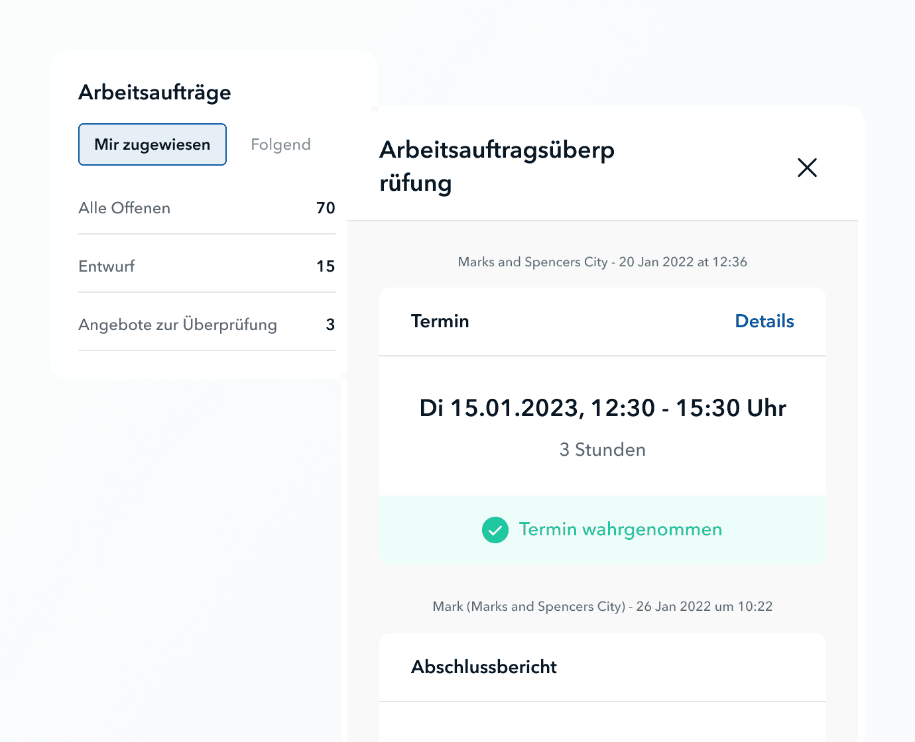Click the Termin wahrgenommen status label
This screenshot has width=915, height=742.
coord(620,529)
